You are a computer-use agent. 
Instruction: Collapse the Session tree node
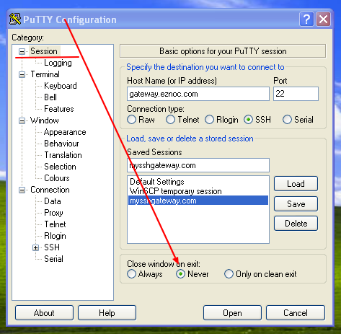(x=22, y=51)
